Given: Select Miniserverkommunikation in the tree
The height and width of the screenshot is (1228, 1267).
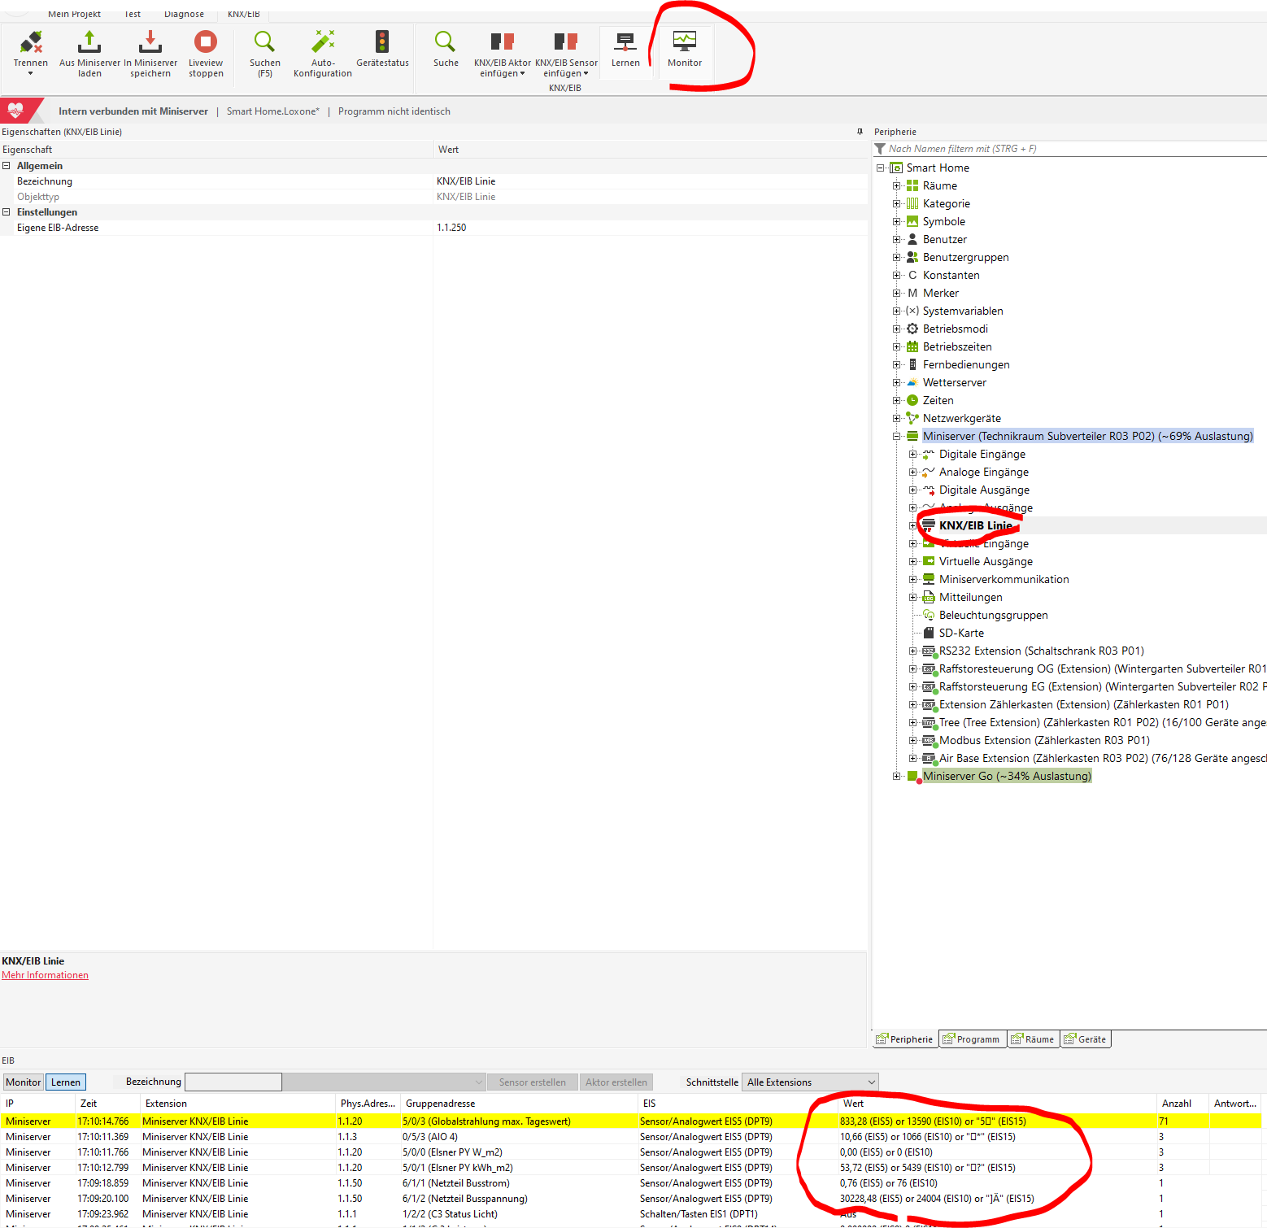Looking at the screenshot, I should click(x=1004, y=579).
